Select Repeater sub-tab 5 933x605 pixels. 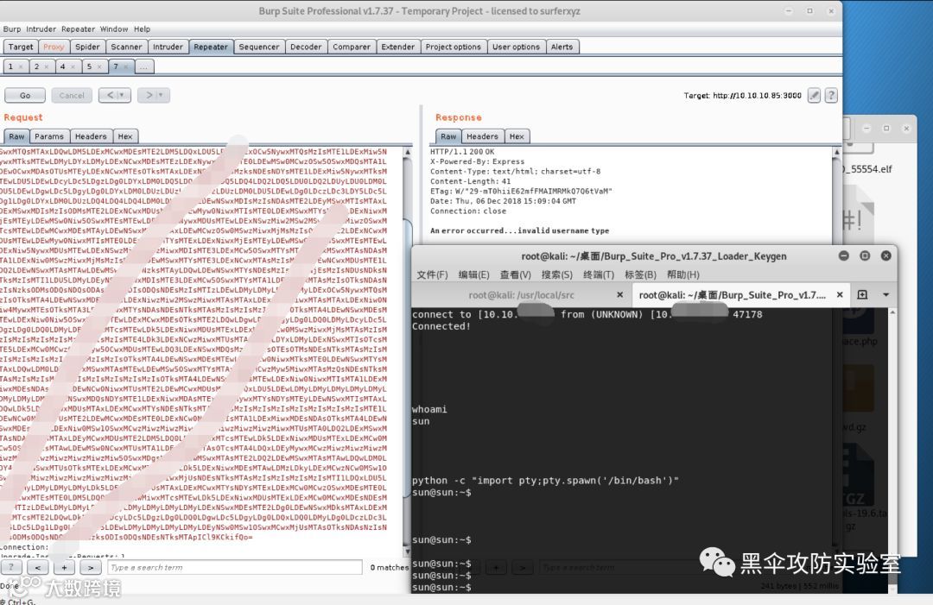tap(89, 66)
